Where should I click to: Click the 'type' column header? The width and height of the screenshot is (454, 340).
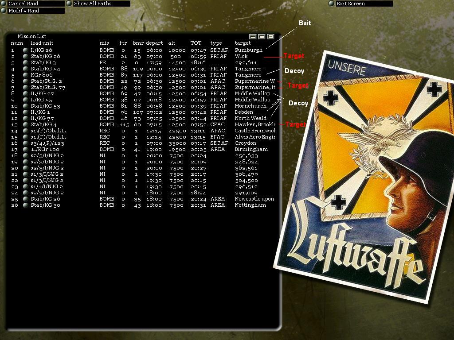(x=216, y=43)
